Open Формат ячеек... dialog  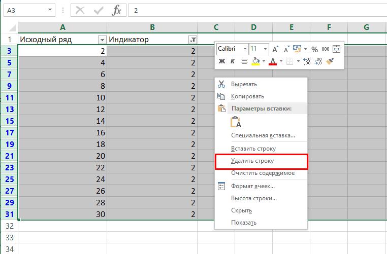click(x=261, y=186)
